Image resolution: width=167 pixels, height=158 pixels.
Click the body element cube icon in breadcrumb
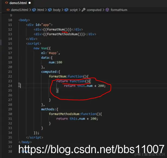pos(50,10)
